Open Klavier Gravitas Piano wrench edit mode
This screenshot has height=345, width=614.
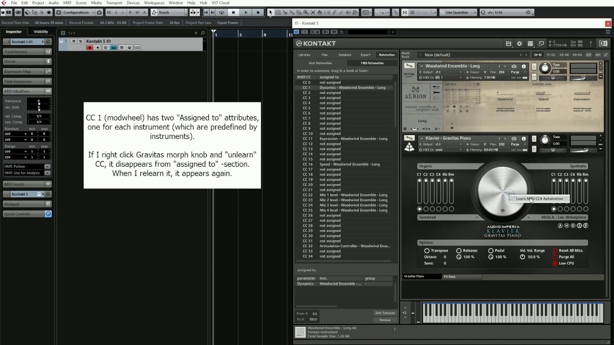[409, 138]
